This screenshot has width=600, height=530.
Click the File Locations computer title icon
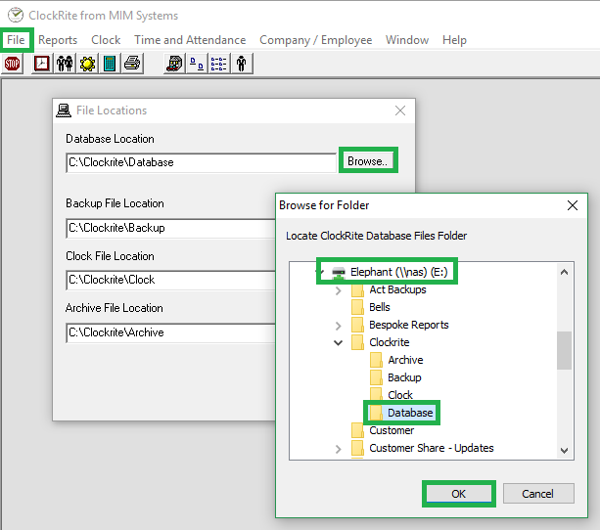click(64, 110)
